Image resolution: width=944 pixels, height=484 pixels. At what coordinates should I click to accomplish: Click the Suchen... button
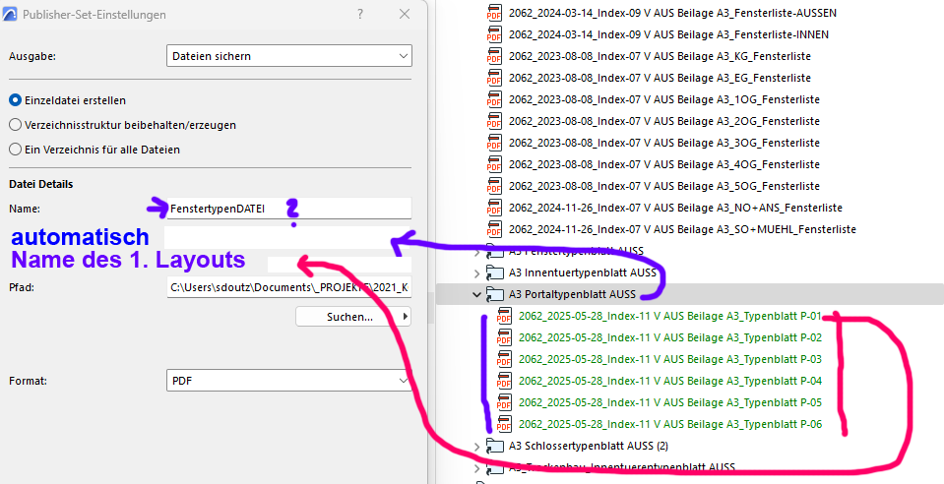pyautogui.click(x=353, y=317)
